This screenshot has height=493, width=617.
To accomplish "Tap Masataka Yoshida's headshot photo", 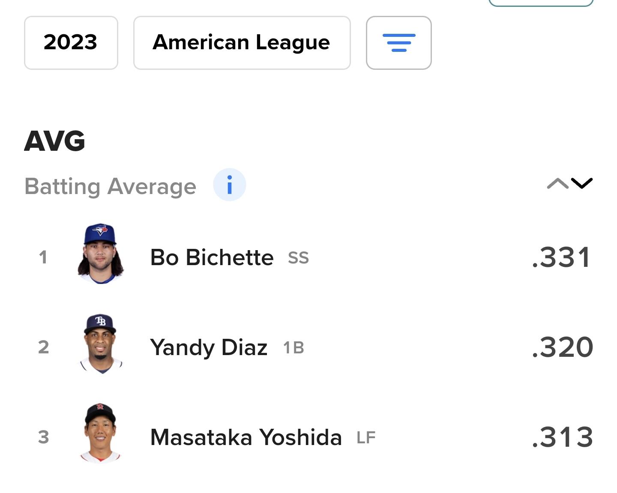I will pyautogui.click(x=101, y=433).
